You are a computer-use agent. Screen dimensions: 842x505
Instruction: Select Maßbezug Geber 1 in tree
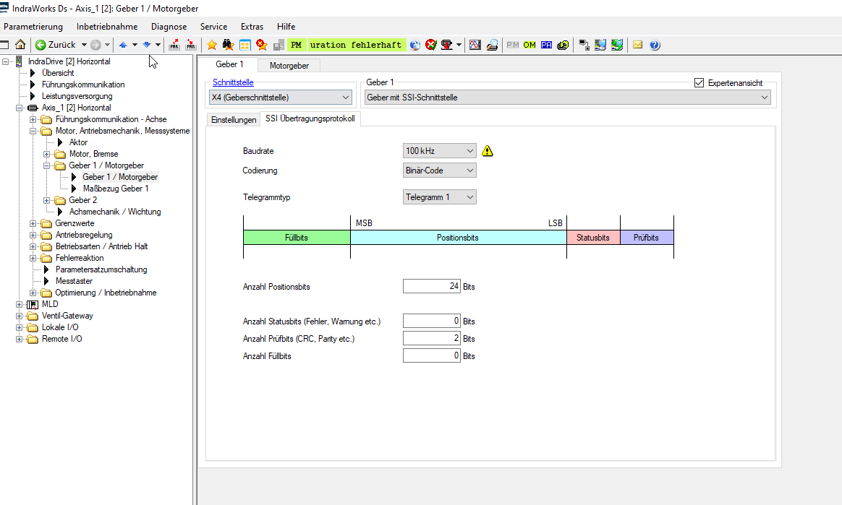pyautogui.click(x=116, y=189)
